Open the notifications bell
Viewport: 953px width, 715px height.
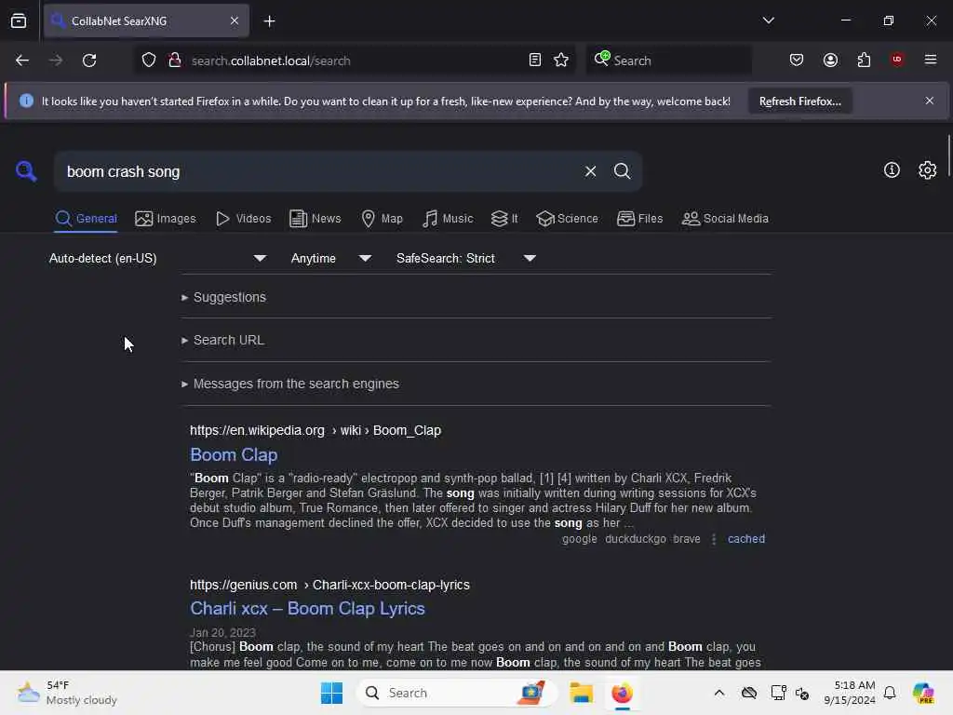[890, 693]
